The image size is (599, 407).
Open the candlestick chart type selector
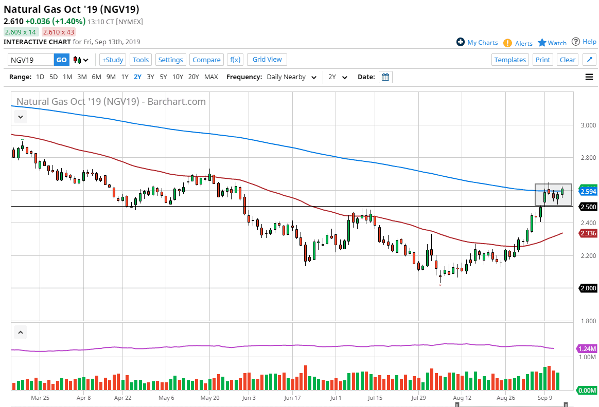click(x=81, y=60)
